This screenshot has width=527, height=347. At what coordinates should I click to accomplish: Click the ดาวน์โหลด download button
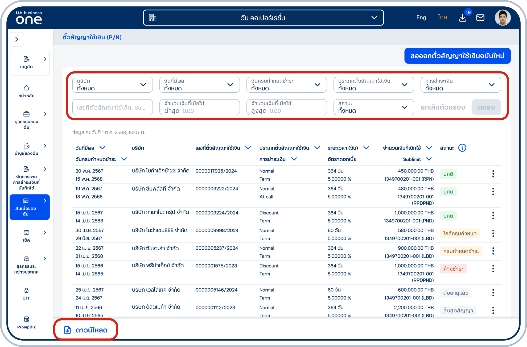pos(86,330)
